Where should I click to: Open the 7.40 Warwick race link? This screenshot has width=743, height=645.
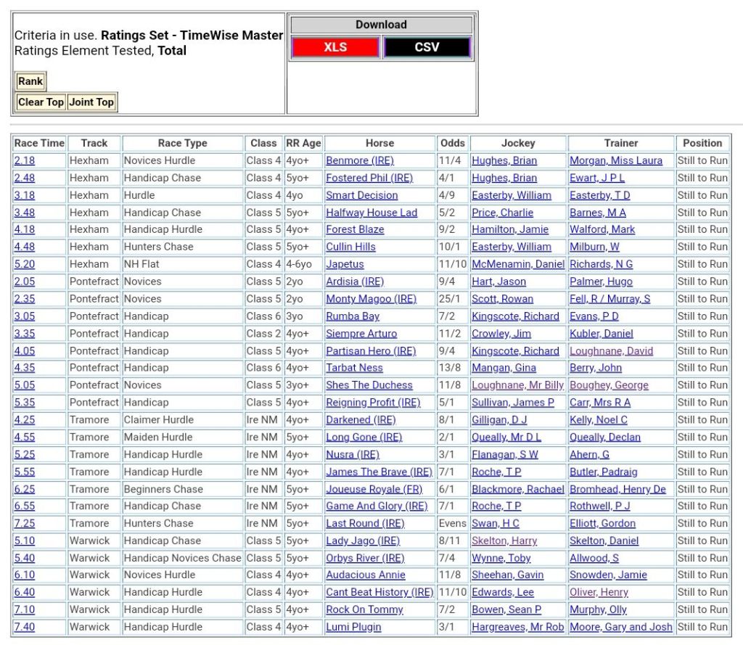click(24, 627)
